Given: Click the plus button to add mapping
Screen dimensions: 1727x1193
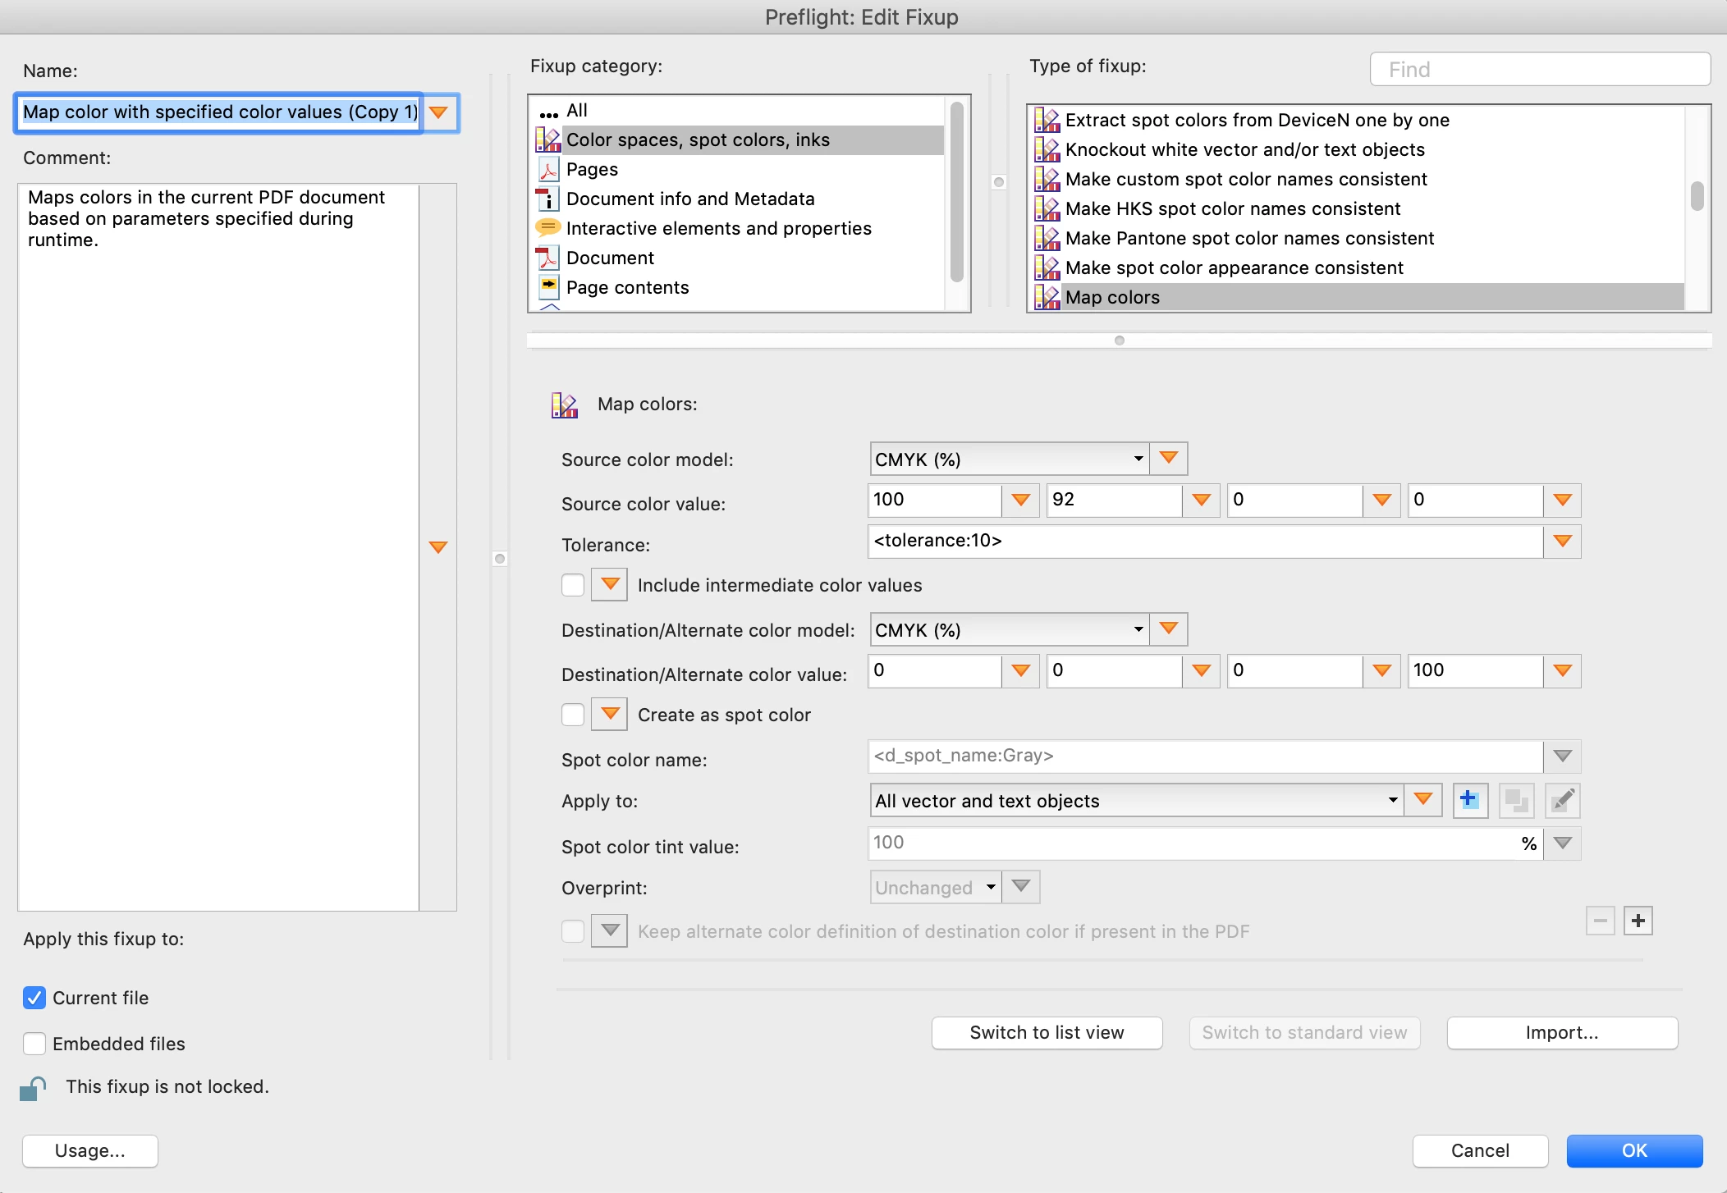Looking at the screenshot, I should click(x=1638, y=921).
